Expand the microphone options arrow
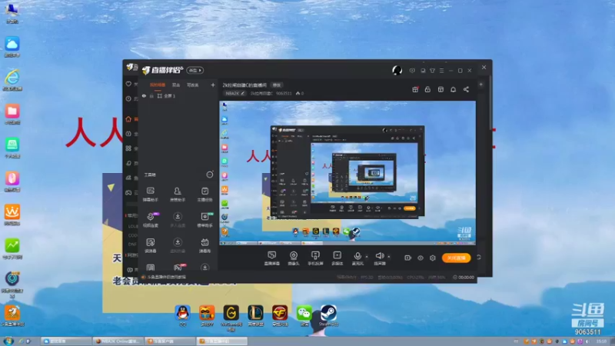This screenshot has width=615, height=346. [367, 257]
